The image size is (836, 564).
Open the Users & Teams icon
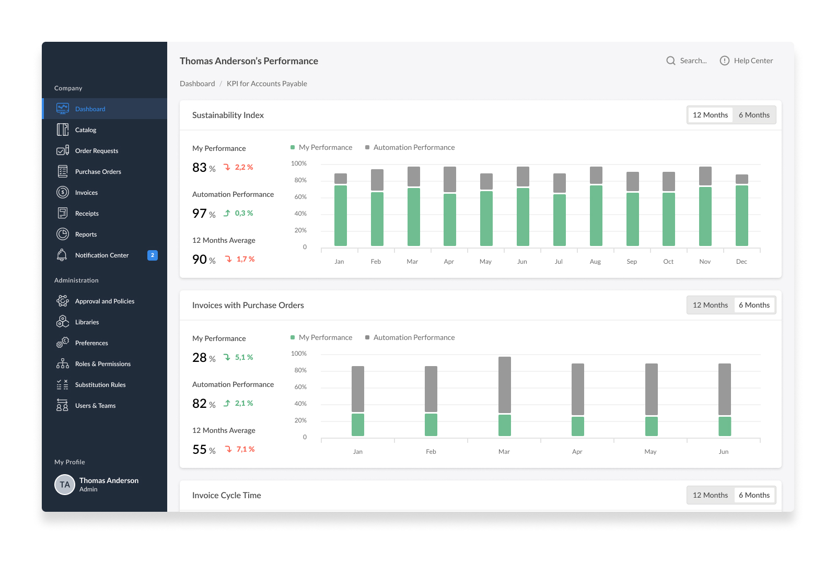[x=62, y=405]
